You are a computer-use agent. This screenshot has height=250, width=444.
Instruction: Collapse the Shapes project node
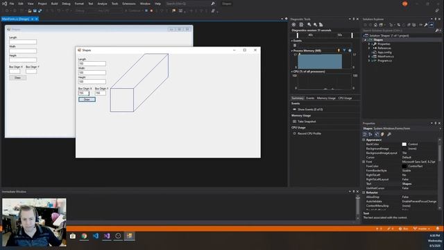pyautogui.click(x=366, y=40)
